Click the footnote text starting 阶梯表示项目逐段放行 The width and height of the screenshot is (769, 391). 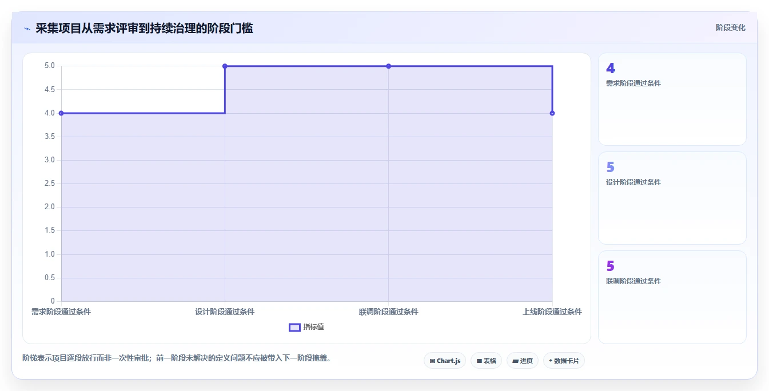tap(177, 358)
